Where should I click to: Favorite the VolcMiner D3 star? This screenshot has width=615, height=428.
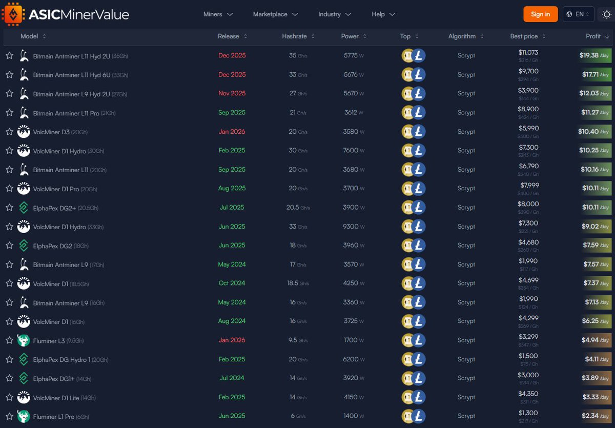pos(9,132)
